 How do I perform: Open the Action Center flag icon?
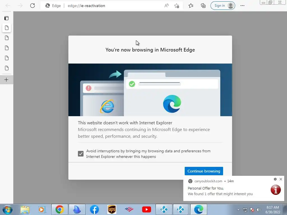coord(252,210)
